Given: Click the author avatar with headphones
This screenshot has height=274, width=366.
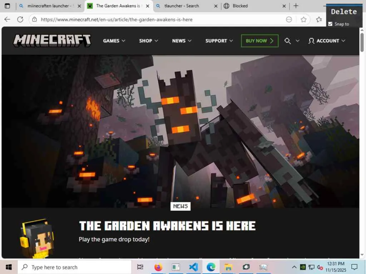Looking at the screenshot, I should tap(37, 238).
